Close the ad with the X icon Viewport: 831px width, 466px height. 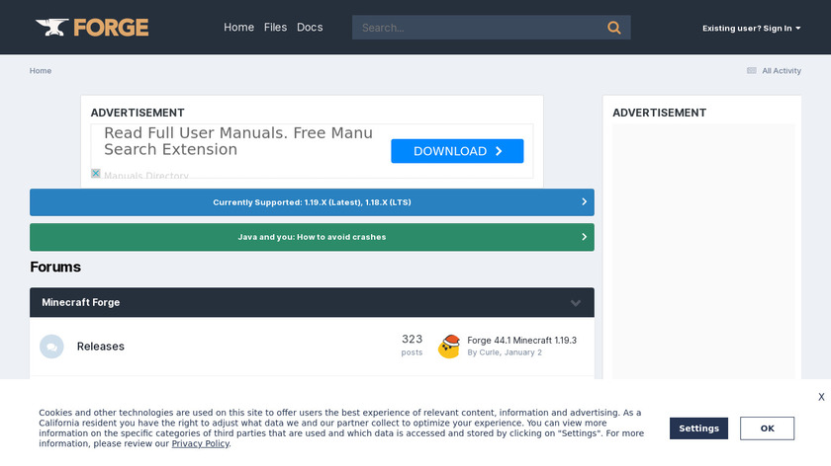coord(95,173)
